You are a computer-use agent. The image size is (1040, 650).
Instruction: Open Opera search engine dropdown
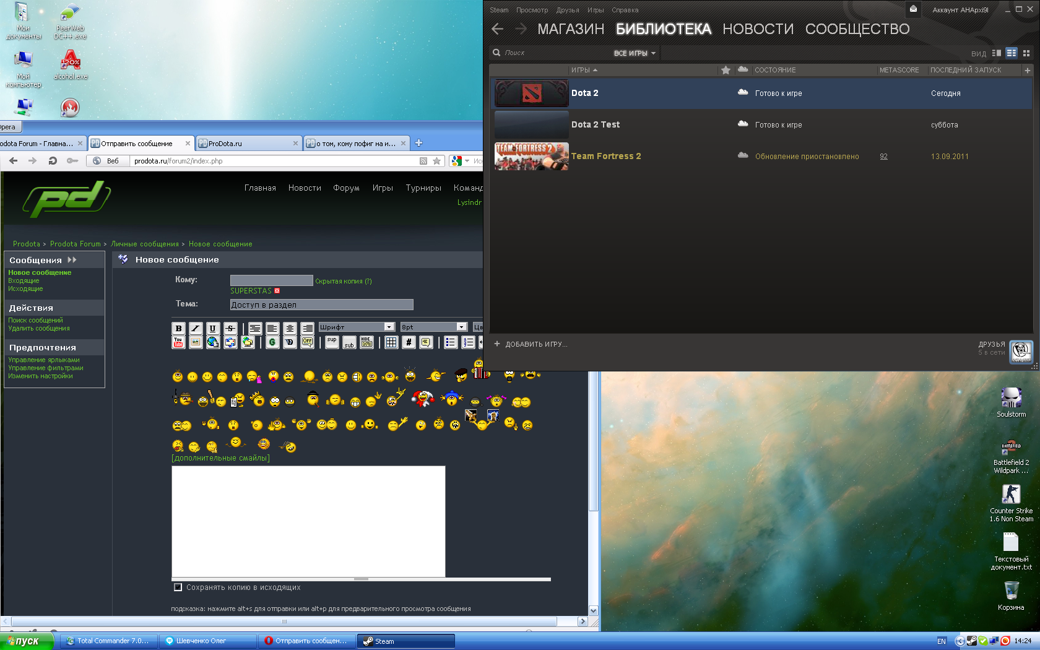click(x=467, y=161)
